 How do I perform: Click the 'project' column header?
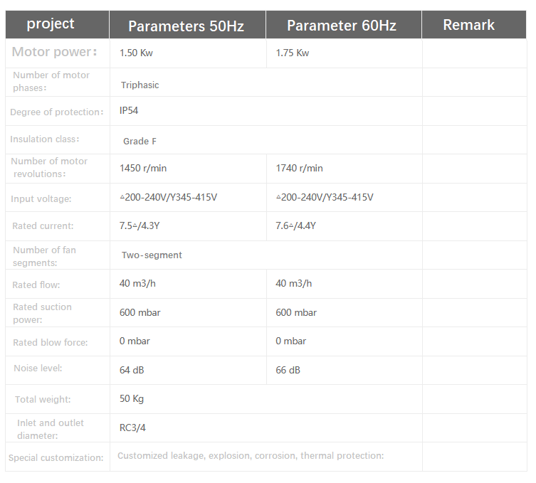[x=51, y=24]
